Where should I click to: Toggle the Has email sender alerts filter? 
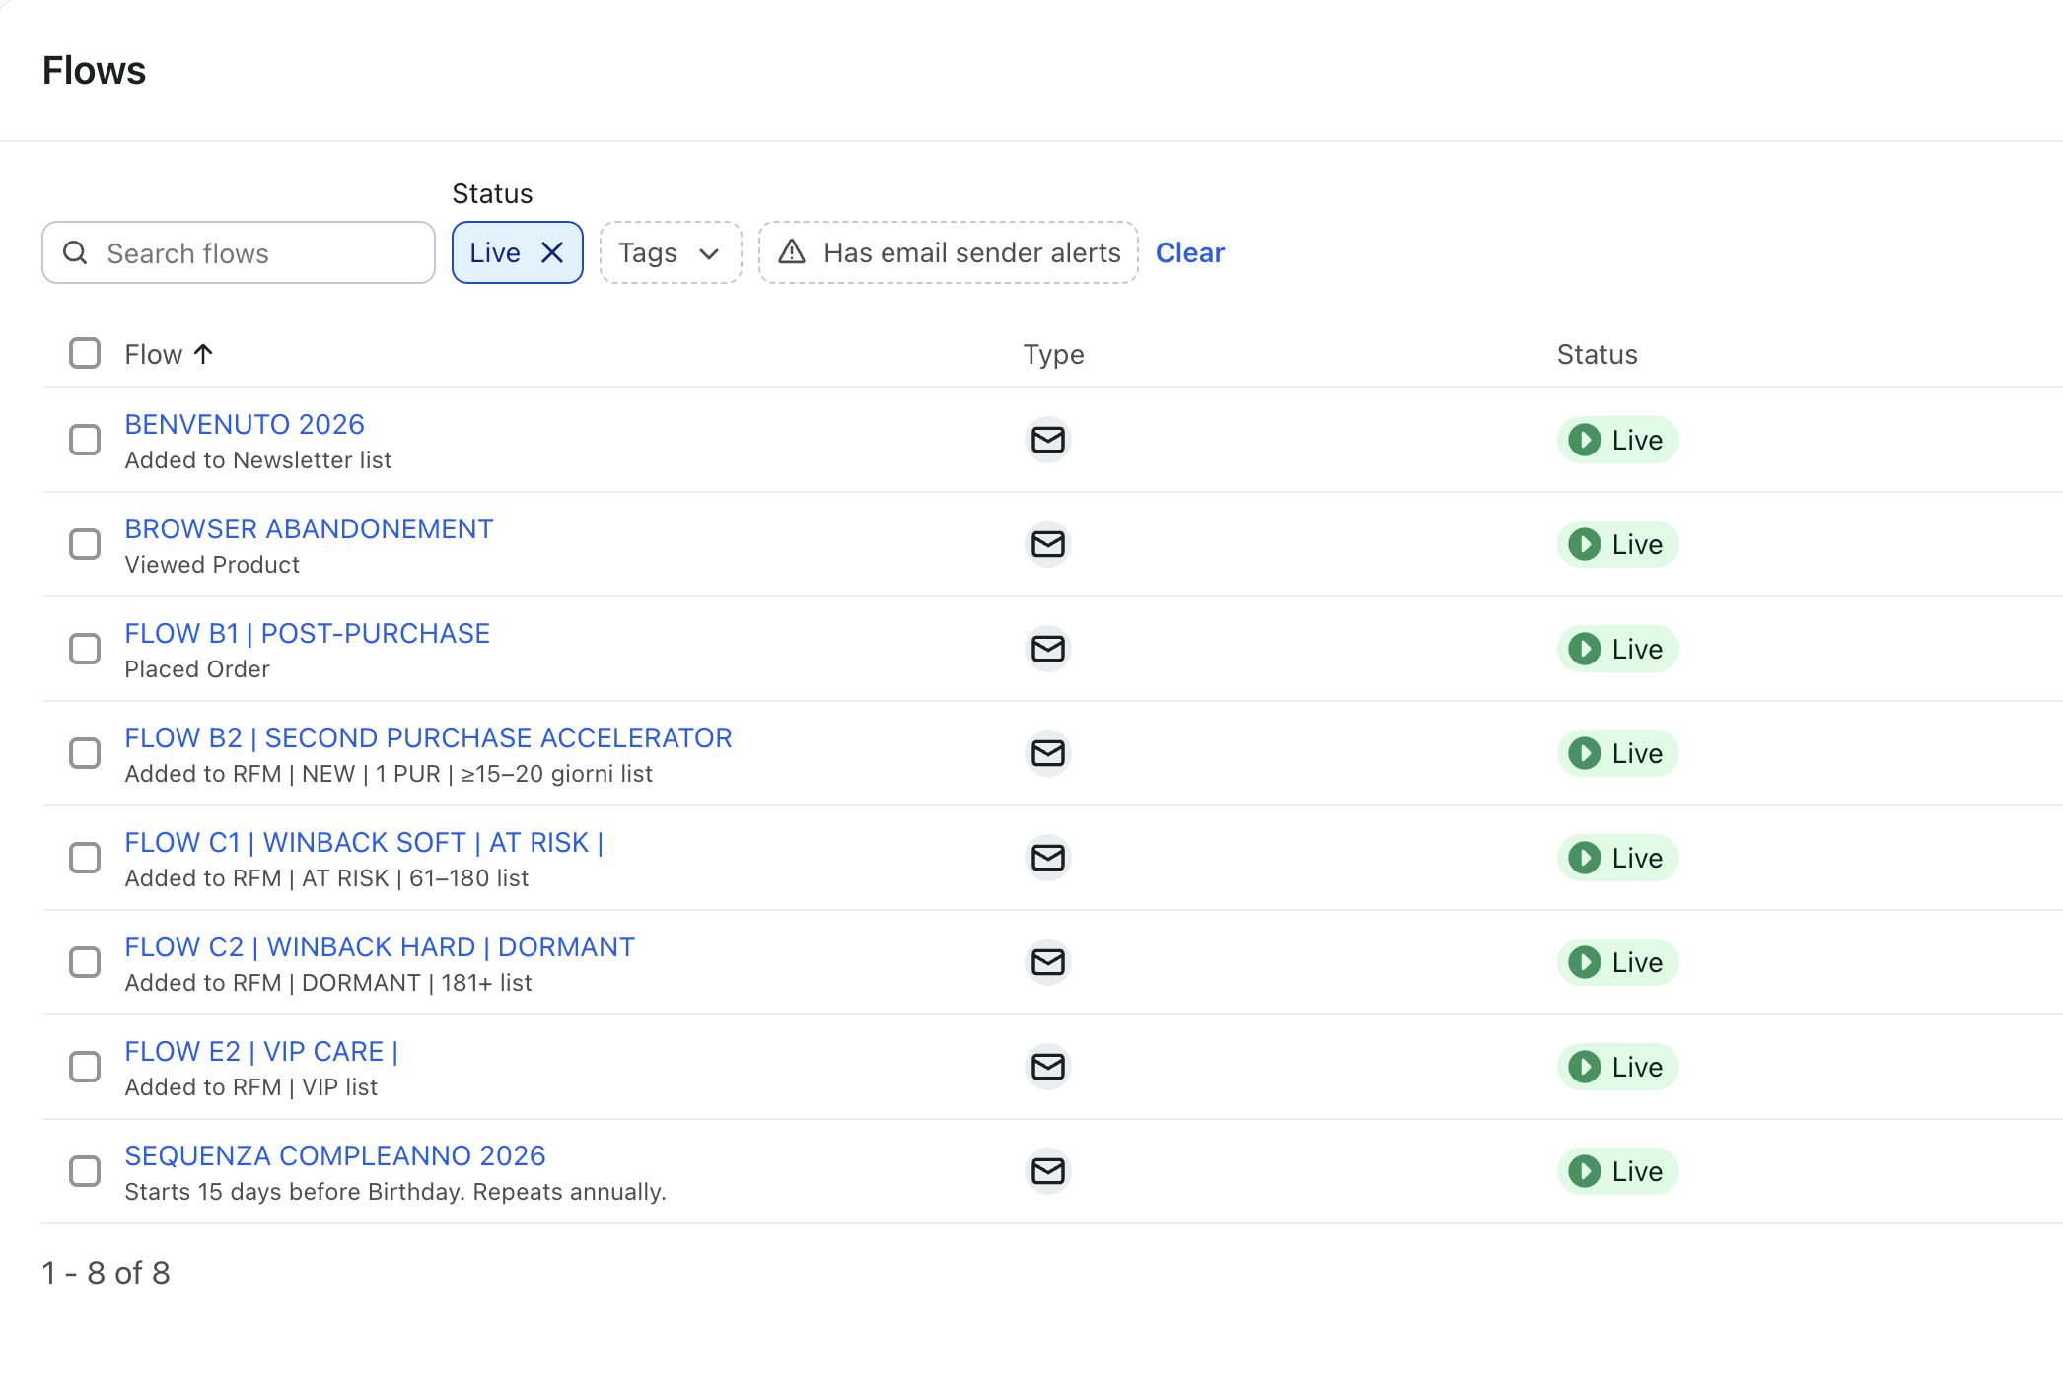949,253
